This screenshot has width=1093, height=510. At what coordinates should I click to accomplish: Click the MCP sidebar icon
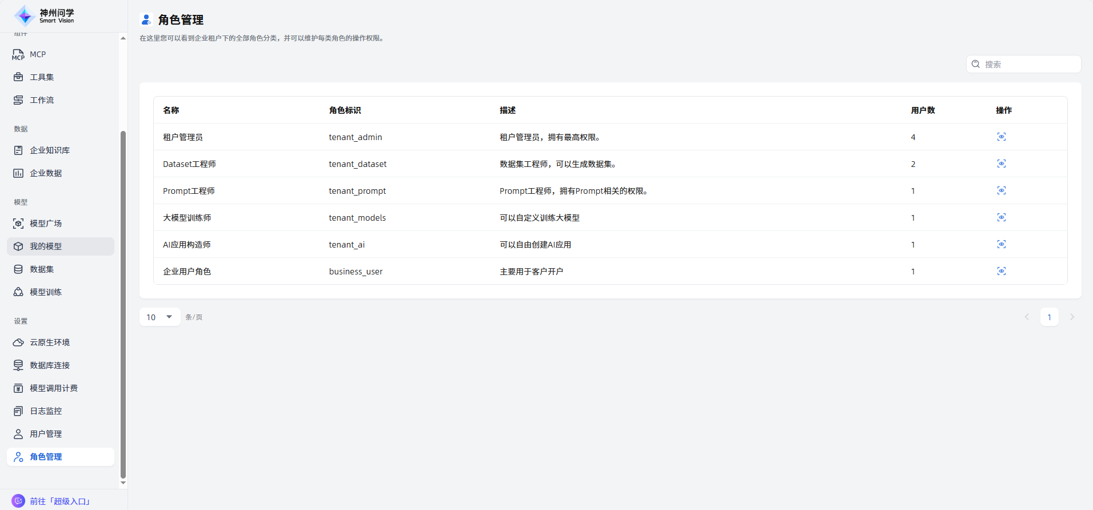pyautogui.click(x=18, y=54)
